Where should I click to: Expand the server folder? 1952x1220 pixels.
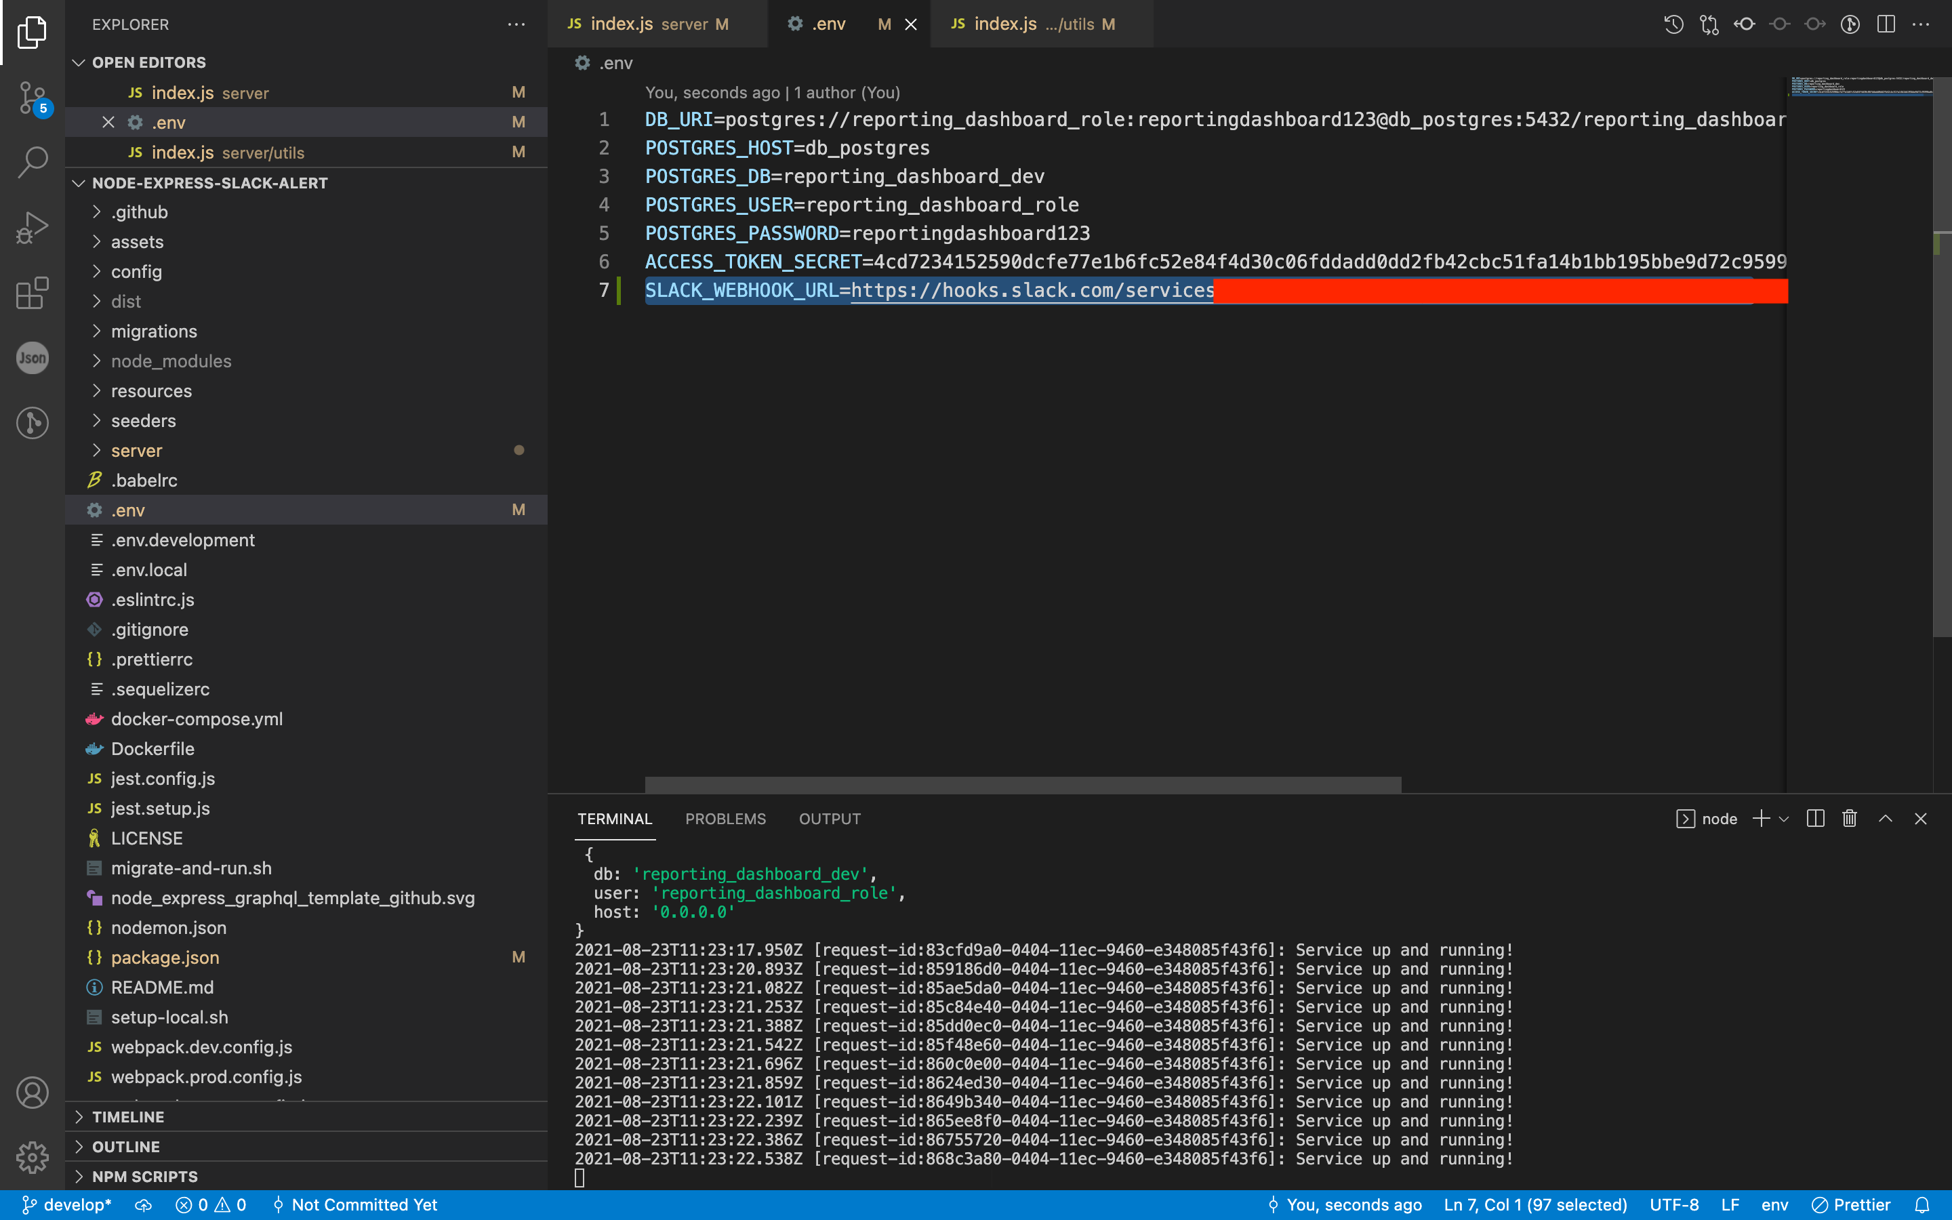306,451
